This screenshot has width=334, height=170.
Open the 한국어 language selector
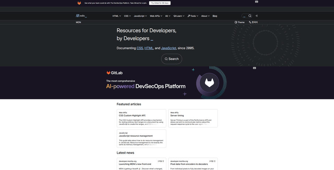253,22
